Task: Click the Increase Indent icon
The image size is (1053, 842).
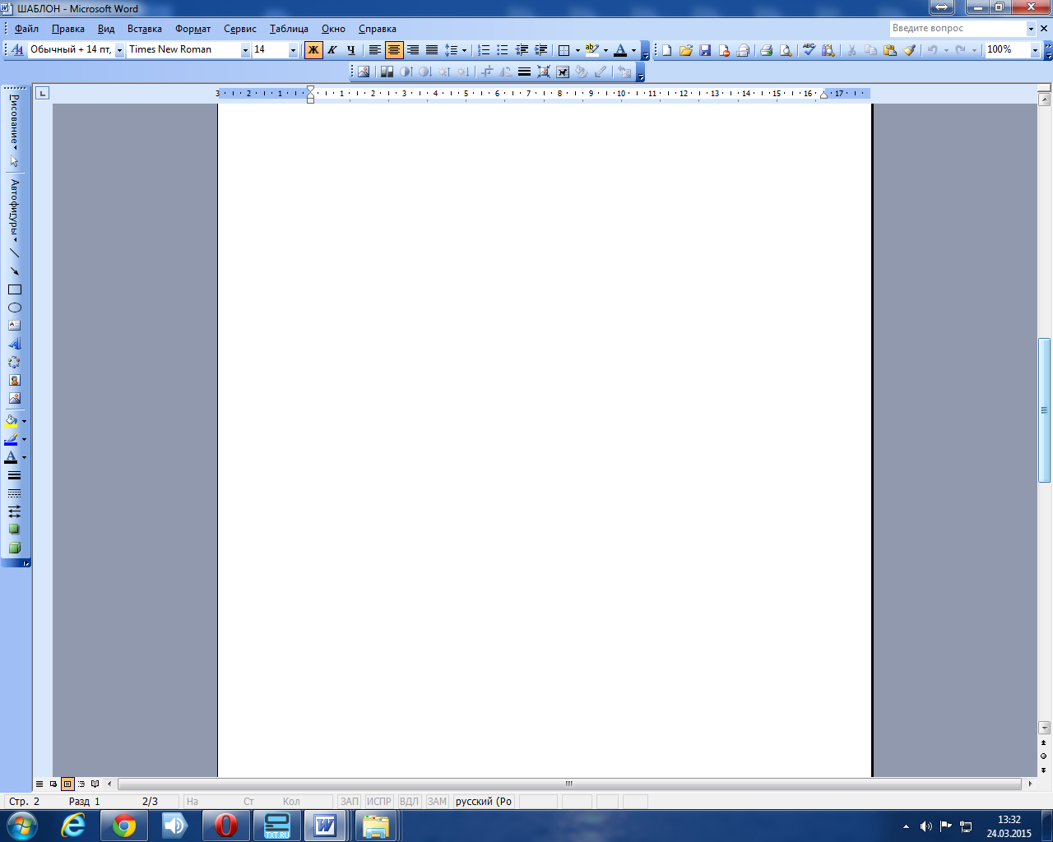Action: pos(540,50)
